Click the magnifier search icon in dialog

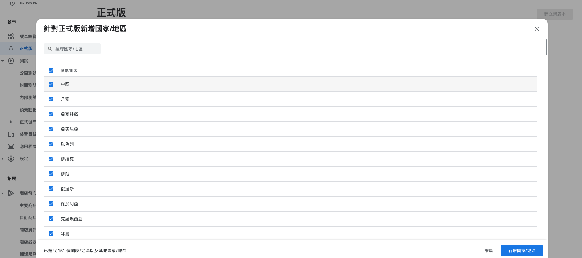tap(50, 49)
